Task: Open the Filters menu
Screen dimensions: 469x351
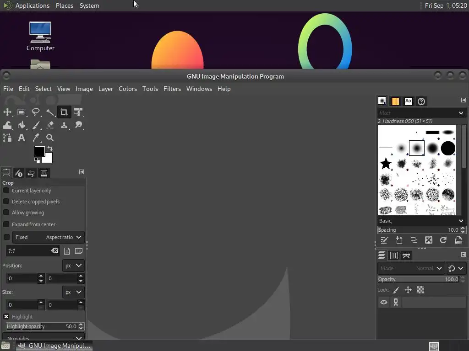Action: 172,89
